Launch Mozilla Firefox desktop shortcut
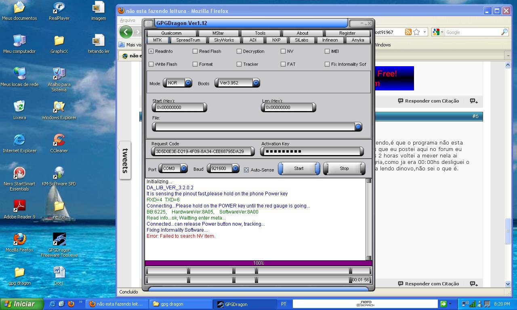 (x=19, y=243)
